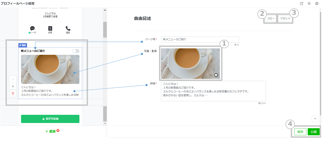This screenshot has width=322, height=142.
Task: Click the パーツ名 text input field
Action: click(200, 39)
